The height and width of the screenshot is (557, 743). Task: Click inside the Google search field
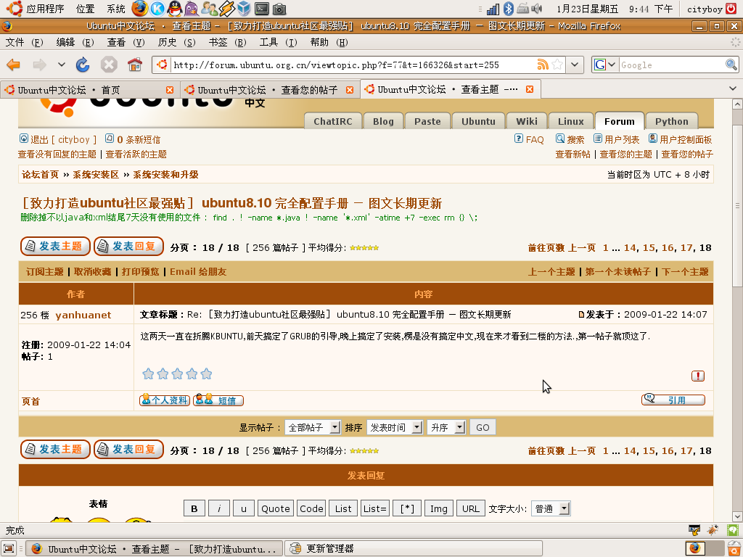pos(672,65)
